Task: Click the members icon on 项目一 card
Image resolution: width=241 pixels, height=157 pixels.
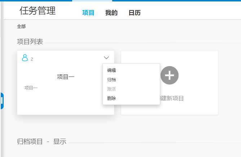Action: click(25, 58)
